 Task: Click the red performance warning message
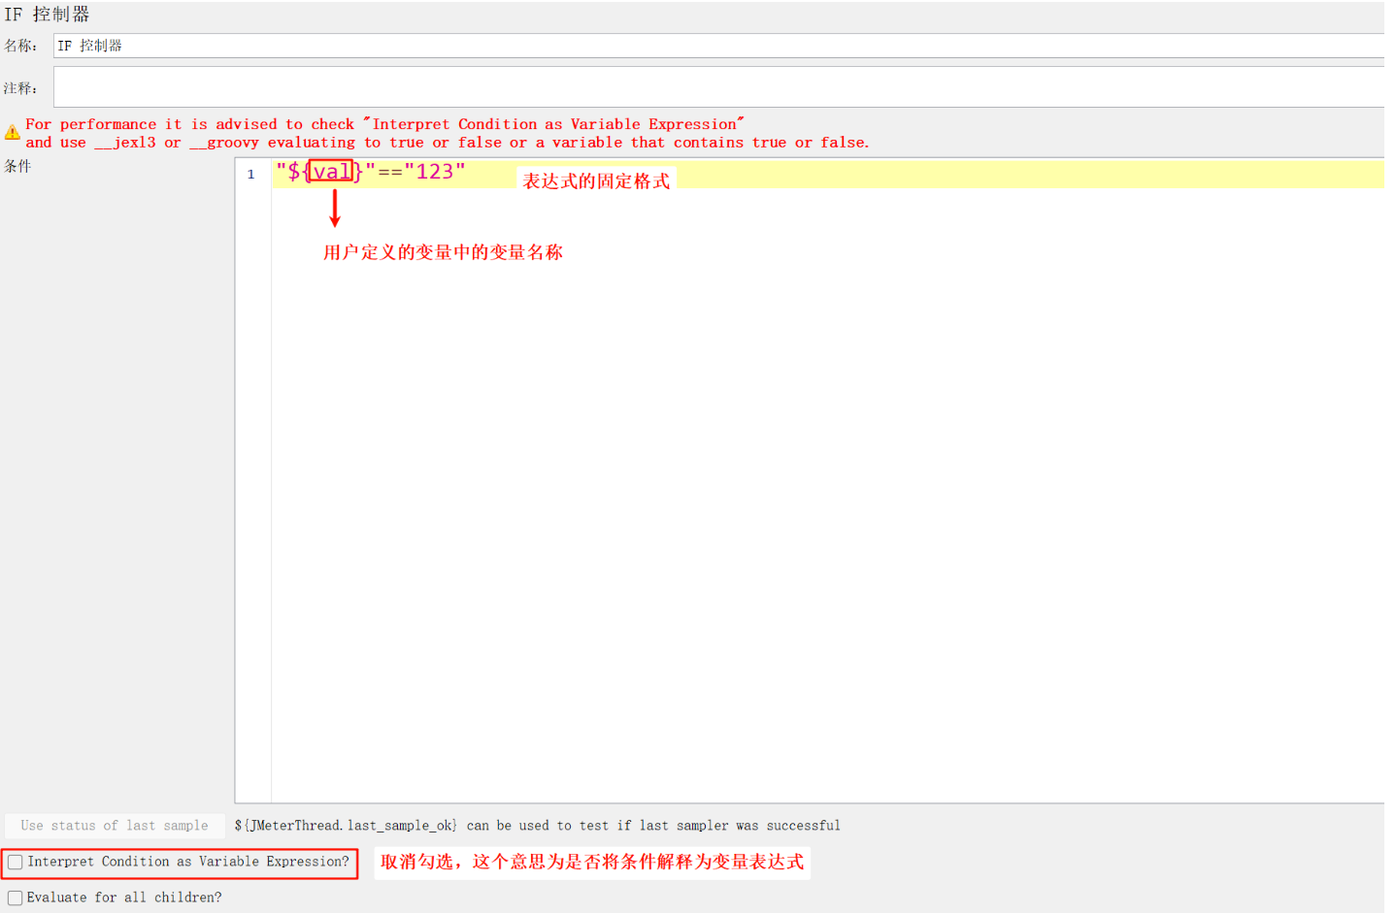(448, 133)
